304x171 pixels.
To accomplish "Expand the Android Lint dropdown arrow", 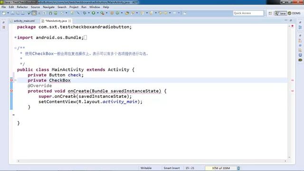I will click(66, 13).
